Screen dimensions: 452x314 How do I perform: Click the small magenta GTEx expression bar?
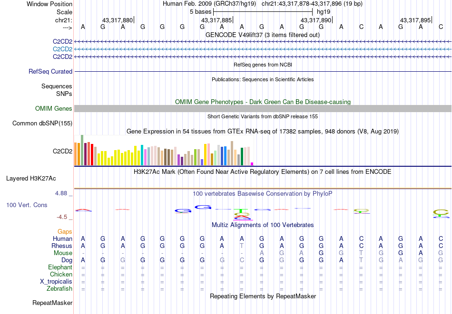click(252, 164)
